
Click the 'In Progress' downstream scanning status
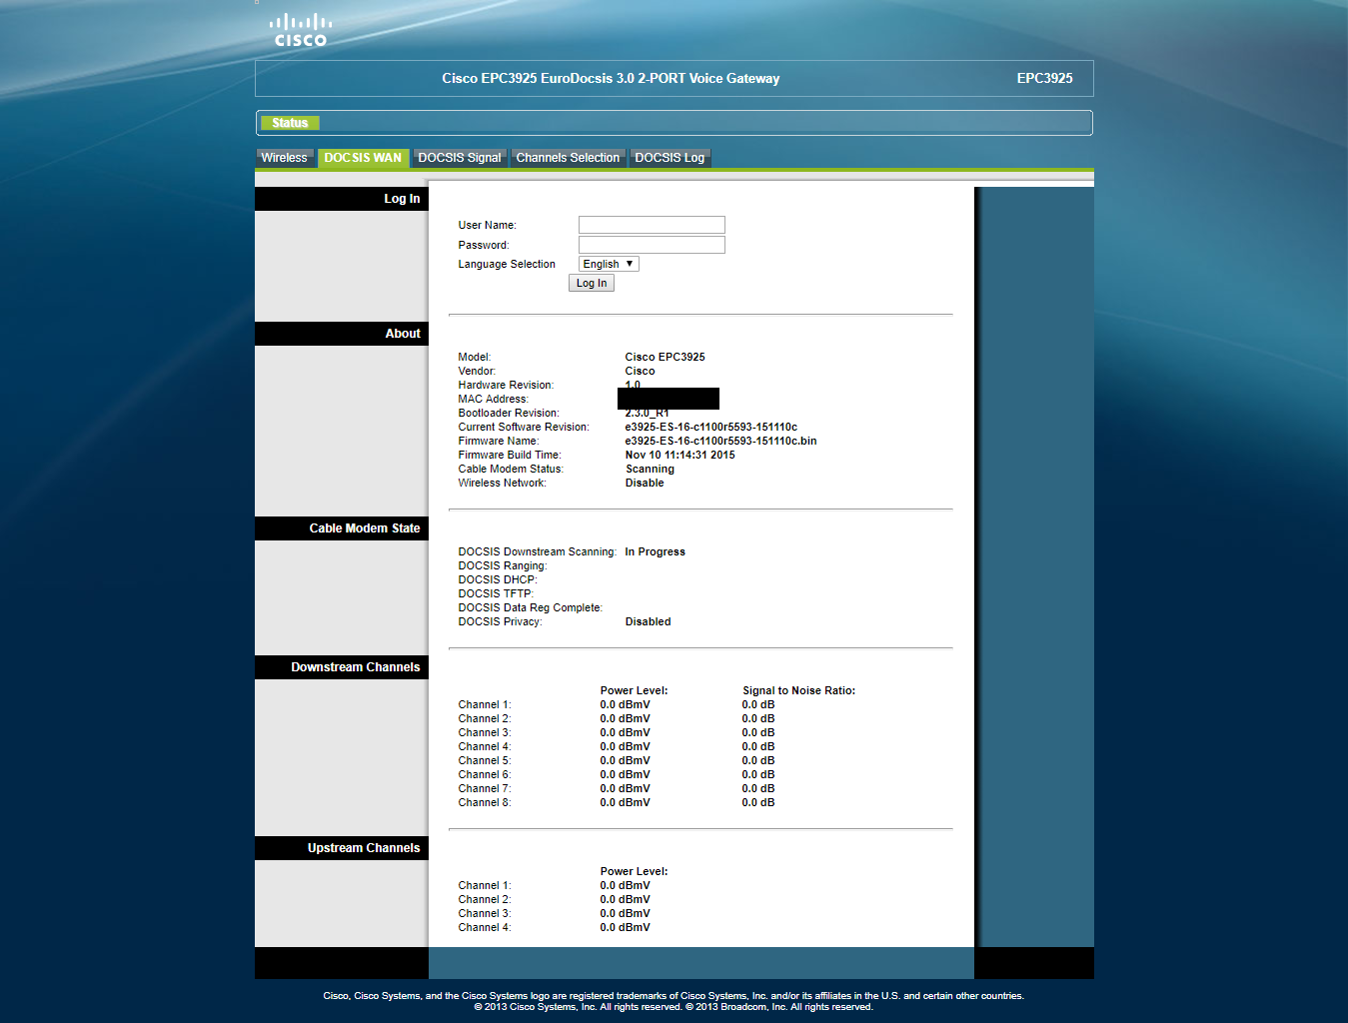coord(655,551)
